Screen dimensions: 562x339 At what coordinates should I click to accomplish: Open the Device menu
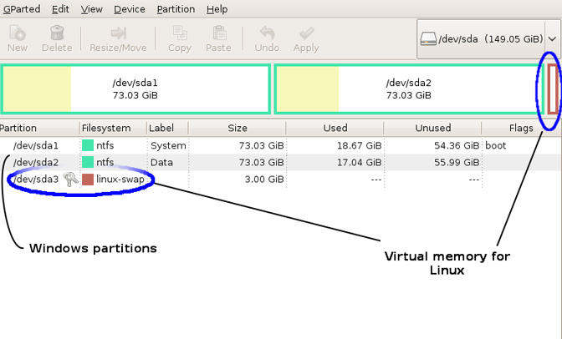[130, 9]
